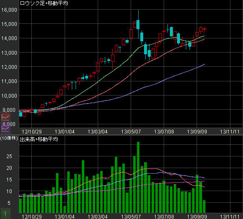Screen dimensions: 243x219
Task: Click the last candlestick on the price chart
Action: pyautogui.click(x=205, y=29)
